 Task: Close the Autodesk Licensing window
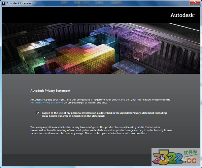(195, 2)
